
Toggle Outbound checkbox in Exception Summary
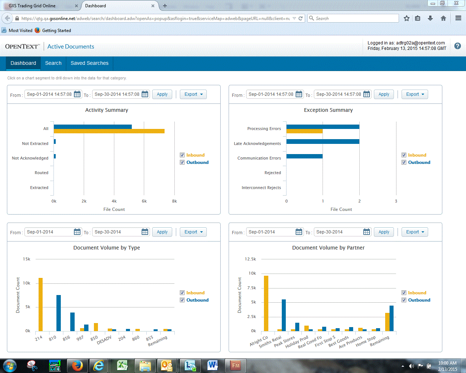pyautogui.click(x=404, y=162)
